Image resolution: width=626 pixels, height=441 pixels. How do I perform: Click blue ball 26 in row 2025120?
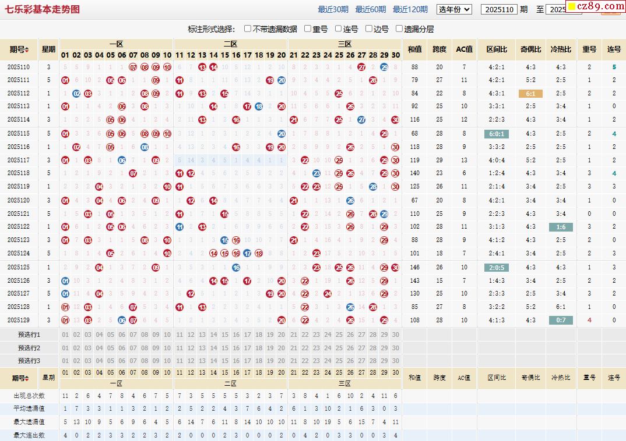point(350,200)
